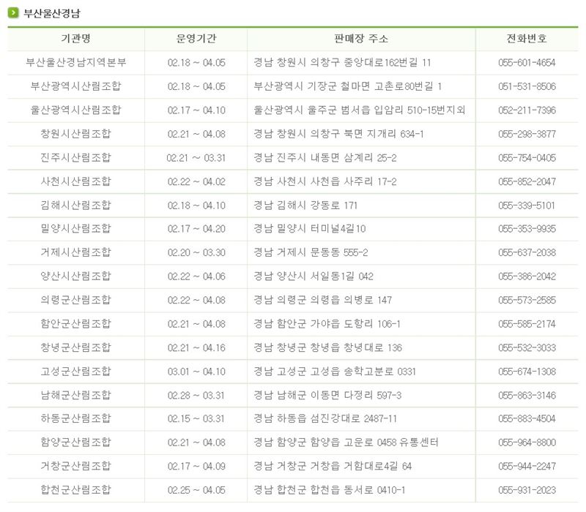Screen dimensions: 586x512
Task: Select the 진주시산림조합 operating period 02.21 ~ 03.31
Action: click(196, 158)
